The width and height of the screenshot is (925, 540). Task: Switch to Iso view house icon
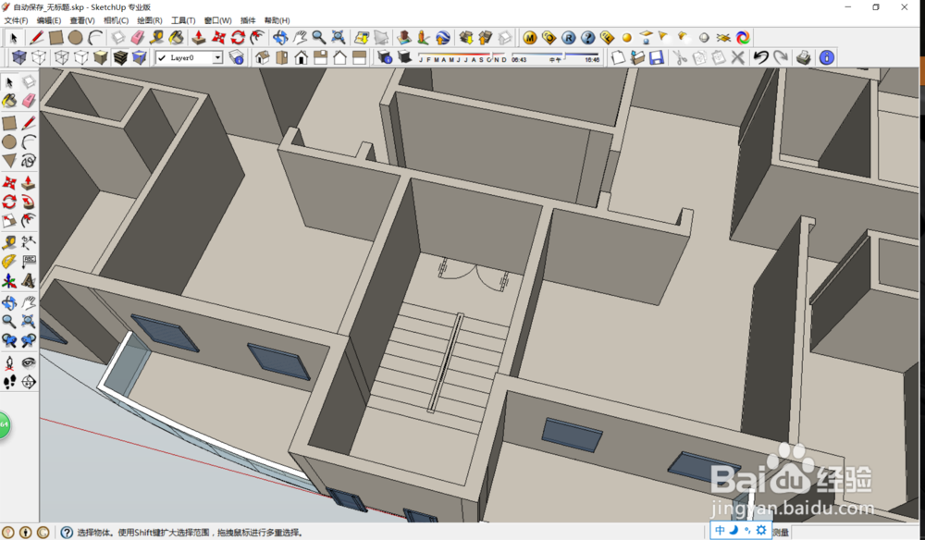(x=263, y=57)
